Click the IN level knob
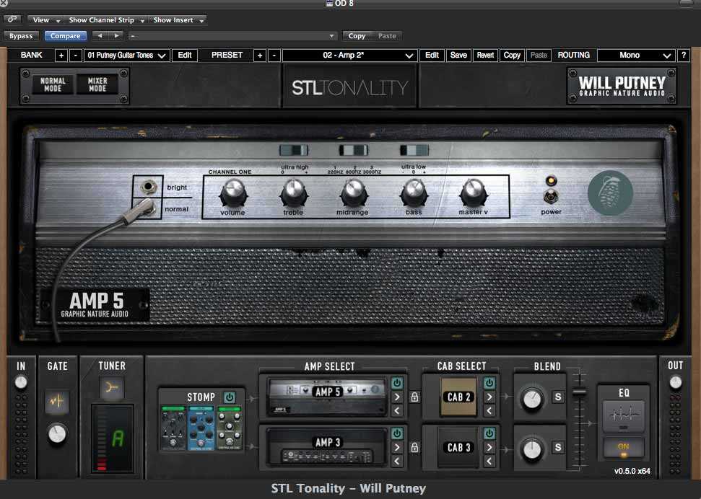Image resolution: width=701 pixels, height=499 pixels. [20, 382]
